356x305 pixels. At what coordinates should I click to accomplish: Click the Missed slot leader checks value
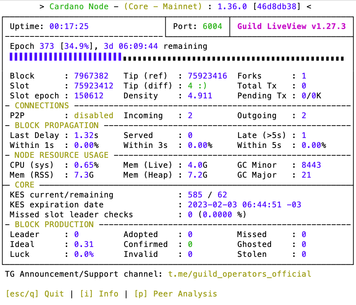217,214
